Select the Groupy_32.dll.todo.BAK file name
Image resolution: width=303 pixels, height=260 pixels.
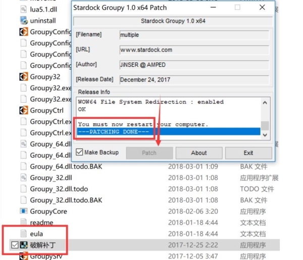click(66, 200)
